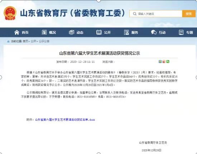197x154 pixels.
Task: Click the stacked papers icon beside 动态
Action: pos(72,32)
